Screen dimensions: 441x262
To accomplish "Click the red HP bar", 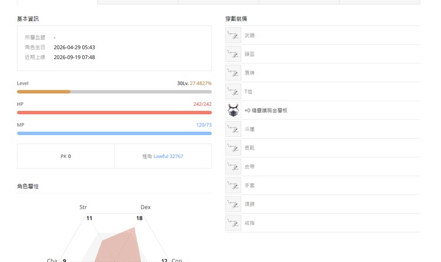I will pos(114,112).
